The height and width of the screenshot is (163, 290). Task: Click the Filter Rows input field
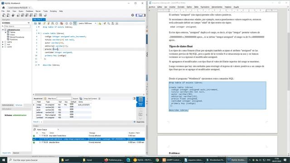point(64,99)
